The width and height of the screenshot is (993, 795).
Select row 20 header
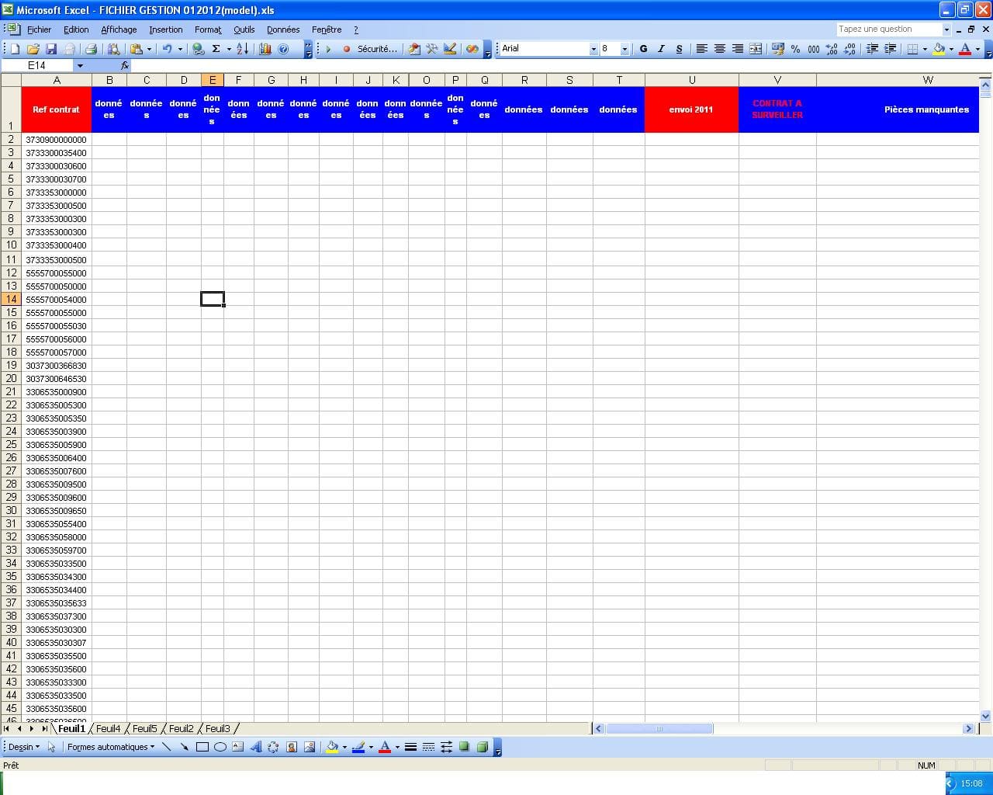click(11, 379)
